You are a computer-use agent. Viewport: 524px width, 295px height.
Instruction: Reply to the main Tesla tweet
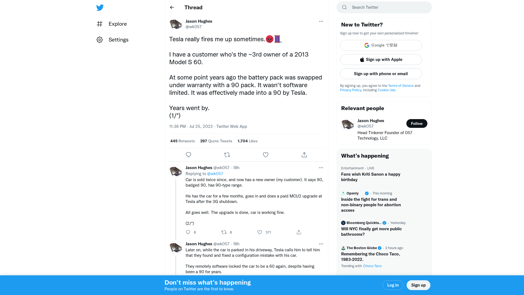(x=188, y=155)
